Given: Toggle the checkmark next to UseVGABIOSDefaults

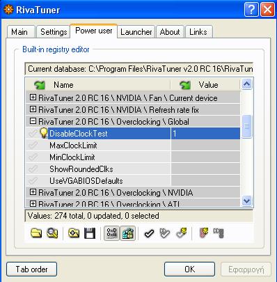Looking at the screenshot, I should tap(33, 181).
